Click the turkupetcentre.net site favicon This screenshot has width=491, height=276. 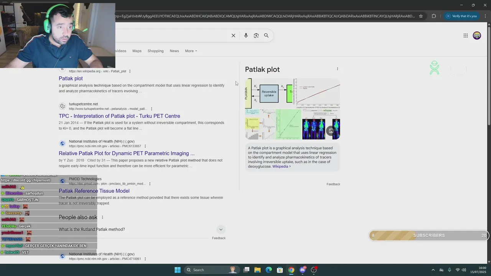click(x=62, y=106)
